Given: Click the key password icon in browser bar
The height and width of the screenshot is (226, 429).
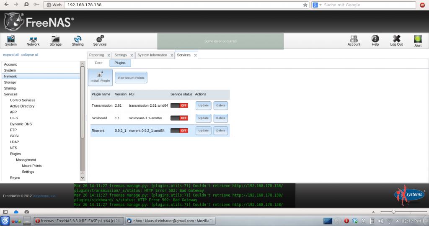Looking at the screenshot, I should [36, 5].
